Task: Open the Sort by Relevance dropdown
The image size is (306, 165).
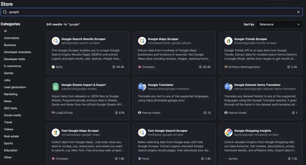Action: (279, 24)
